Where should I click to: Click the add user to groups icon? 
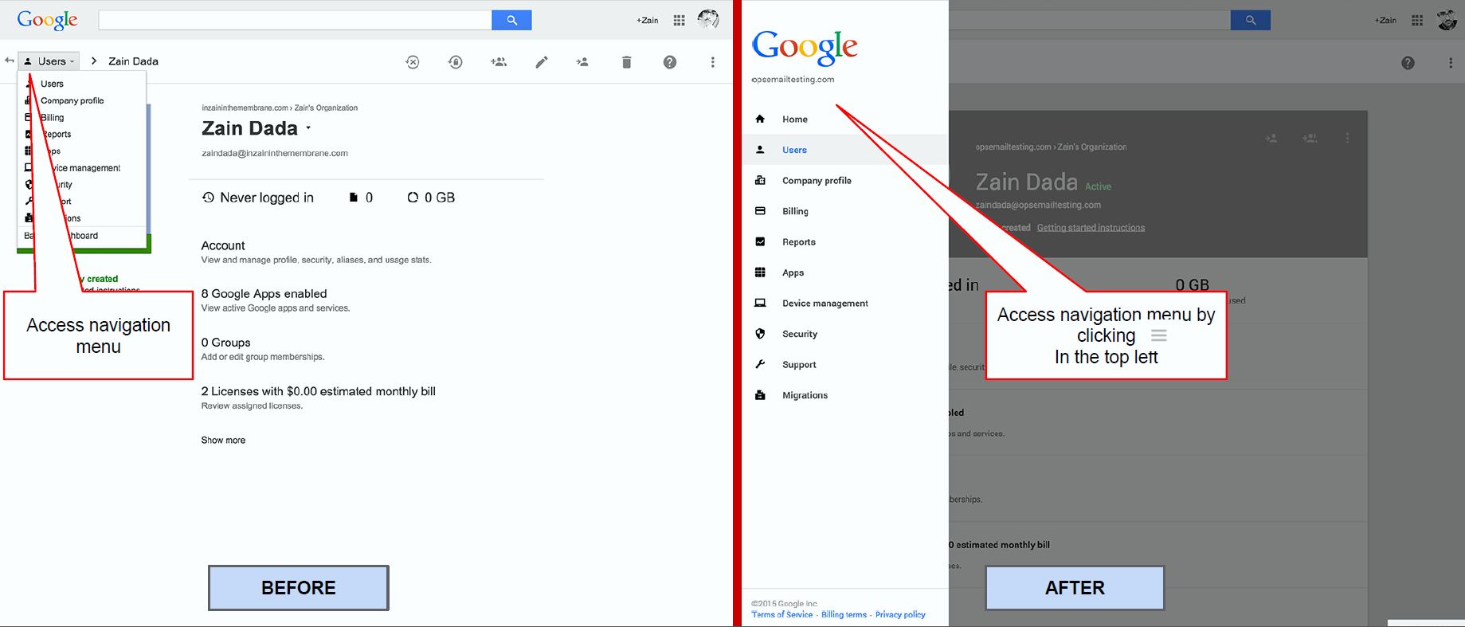coord(499,62)
